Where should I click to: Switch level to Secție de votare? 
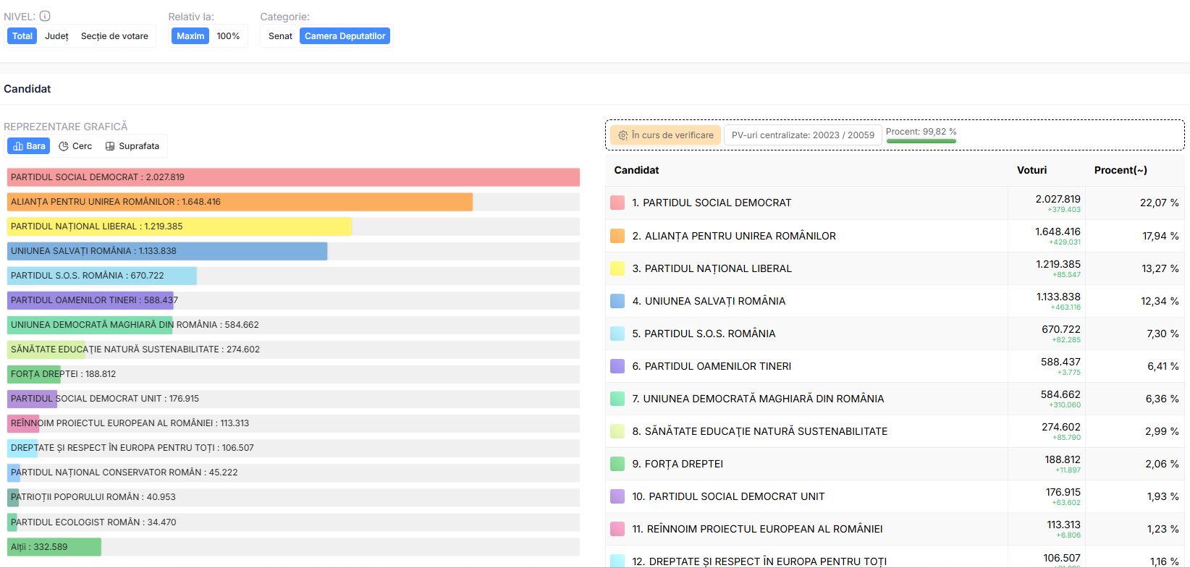[x=114, y=36]
